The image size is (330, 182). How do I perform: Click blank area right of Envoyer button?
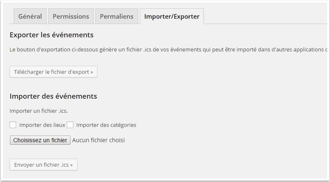187,165
